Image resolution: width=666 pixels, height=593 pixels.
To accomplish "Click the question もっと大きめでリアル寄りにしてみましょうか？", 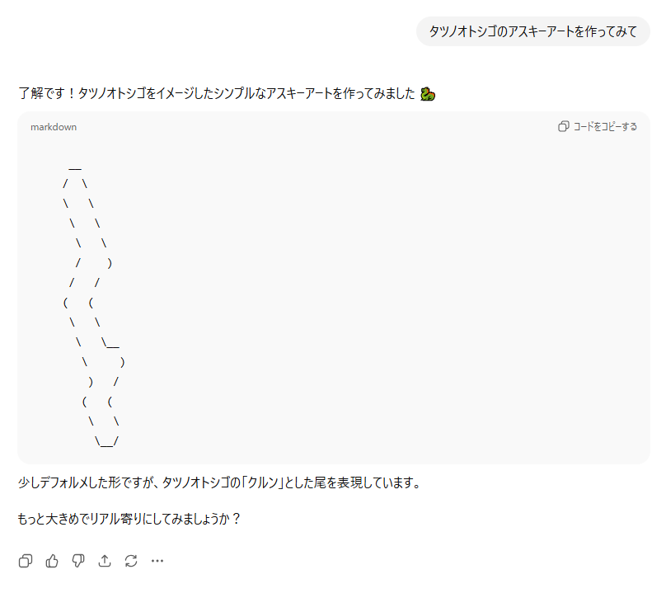I will (x=129, y=520).
